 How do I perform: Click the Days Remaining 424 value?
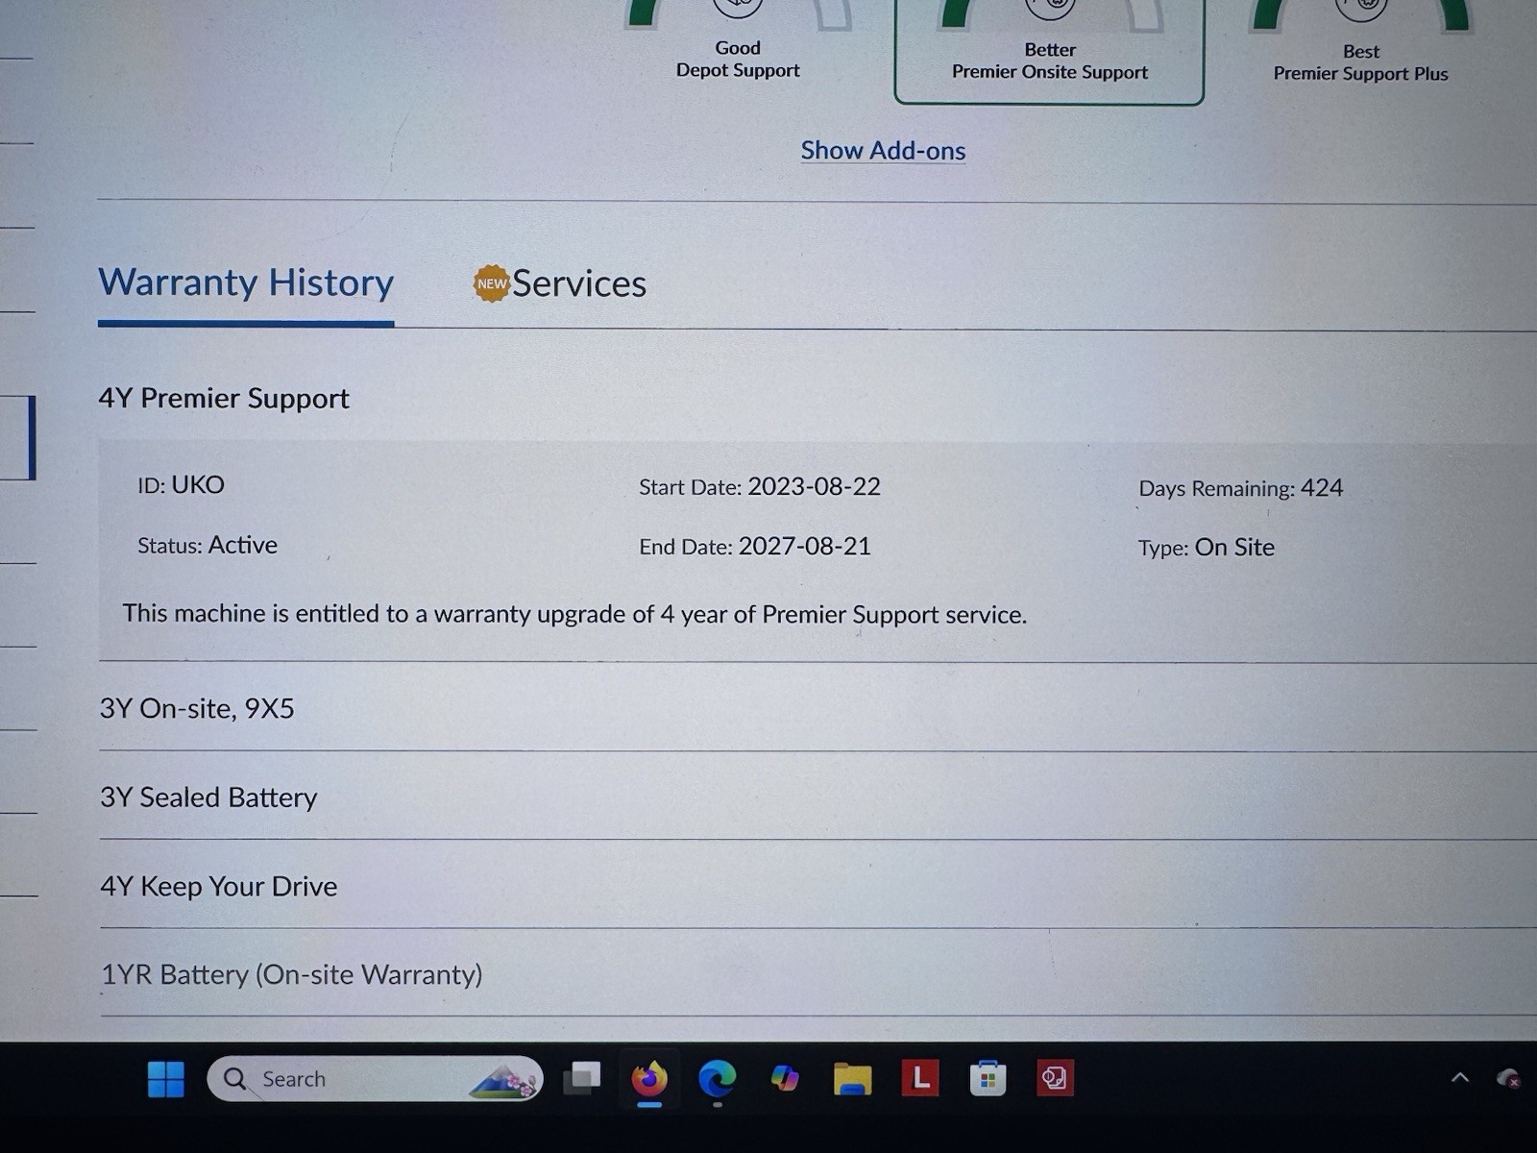1322,488
